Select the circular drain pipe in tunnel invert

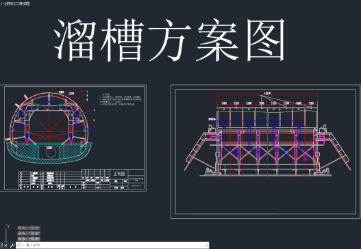[x=51, y=153]
